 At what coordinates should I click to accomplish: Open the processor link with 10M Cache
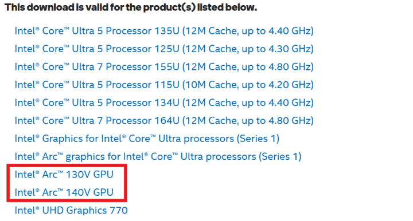click(164, 85)
